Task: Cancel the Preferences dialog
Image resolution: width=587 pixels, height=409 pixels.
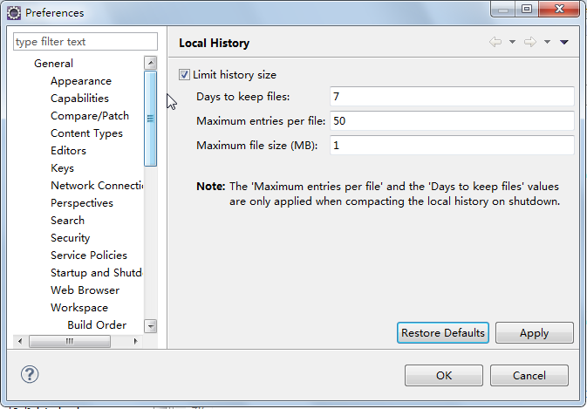Action: (529, 376)
